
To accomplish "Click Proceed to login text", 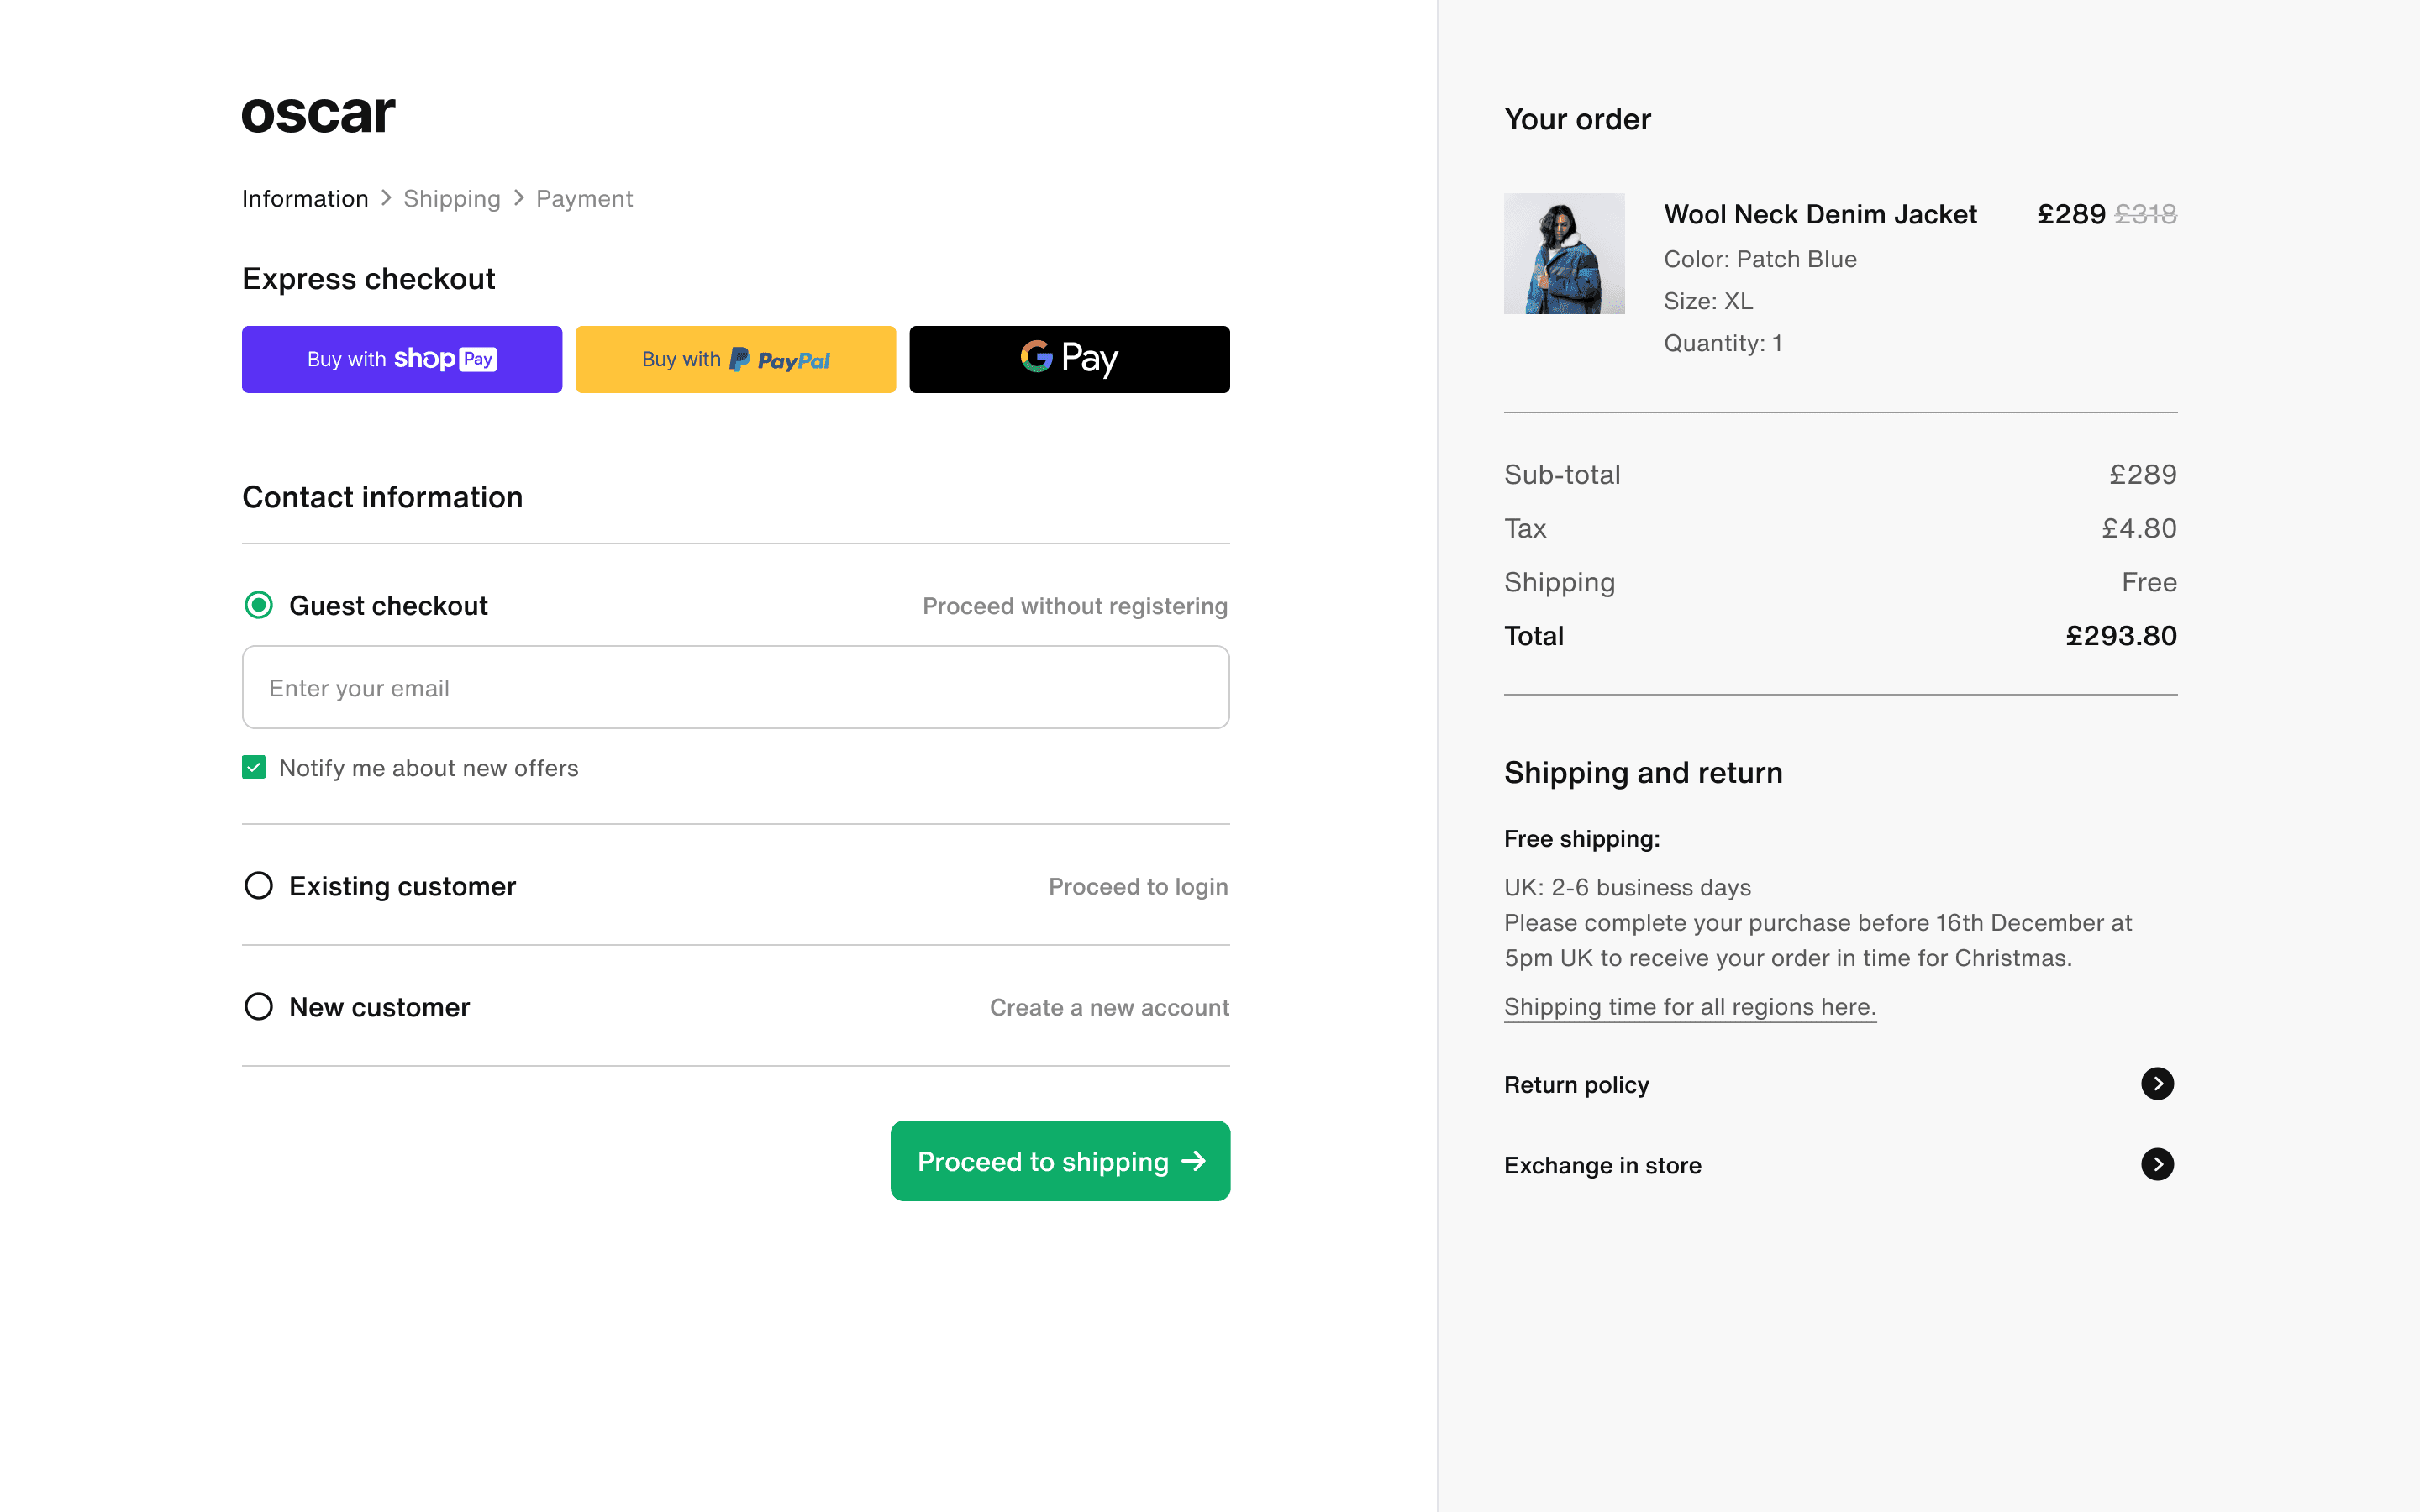I will [x=1137, y=887].
